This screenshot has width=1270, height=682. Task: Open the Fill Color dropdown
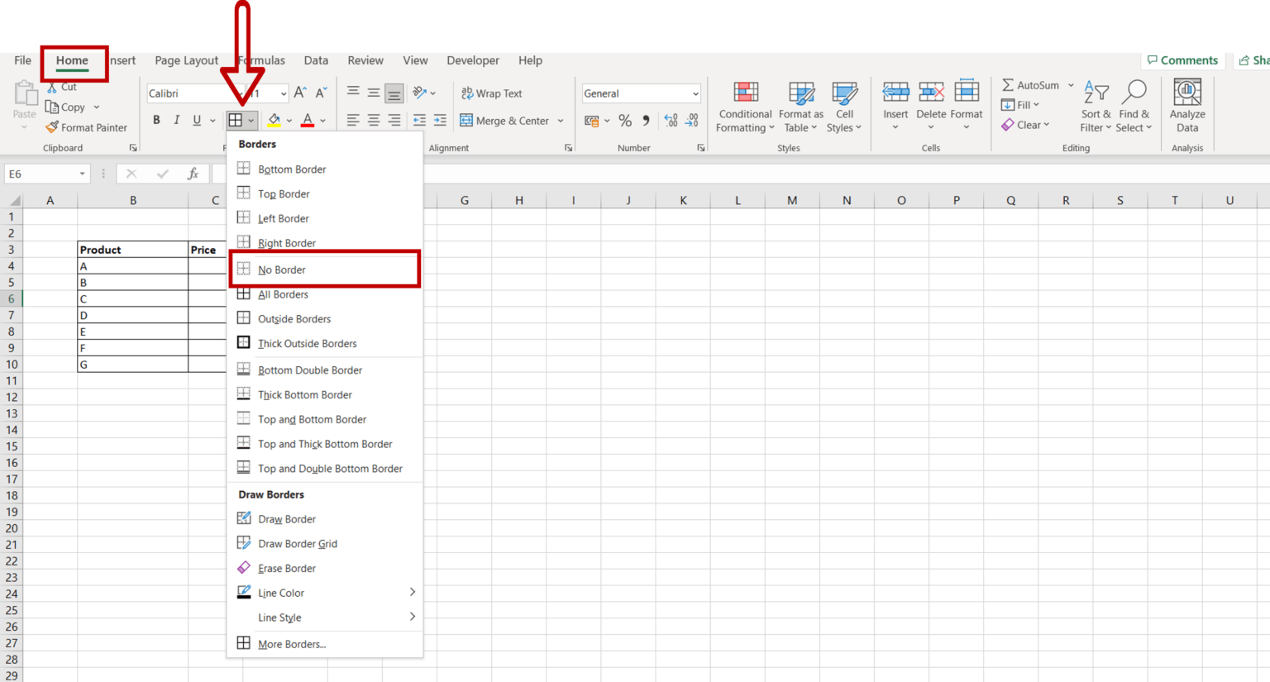click(289, 120)
